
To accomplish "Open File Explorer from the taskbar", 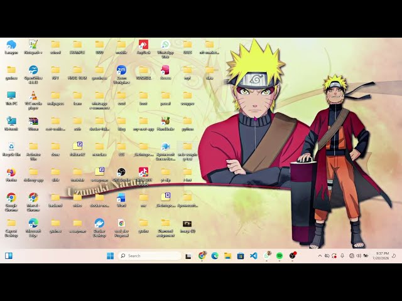I will tap(227, 256).
